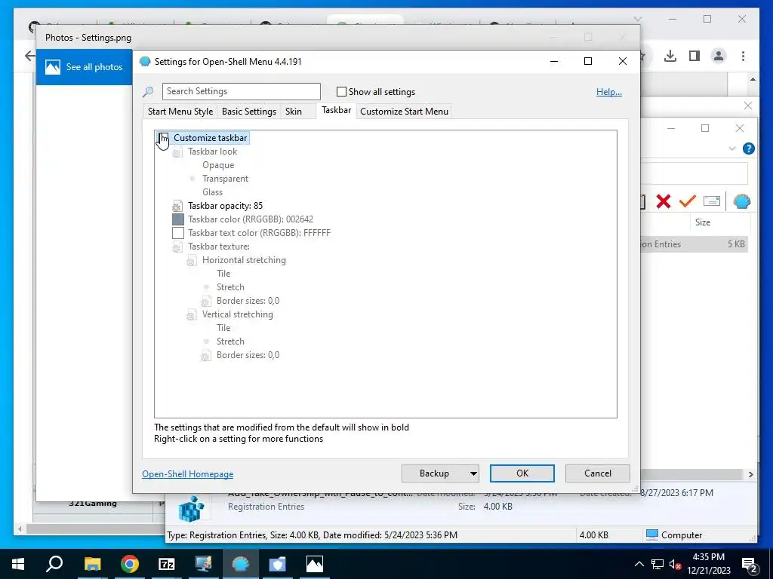Screen dimensions: 773x579
Task: Click the Backup button
Action: (x=434, y=473)
